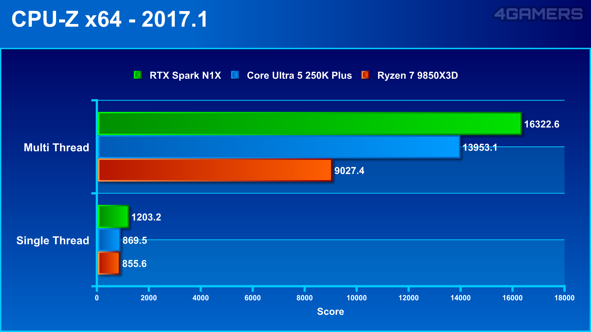Select the Core Ultra 5 250K Plus legend label
This screenshot has width=591, height=332.
tap(299, 75)
